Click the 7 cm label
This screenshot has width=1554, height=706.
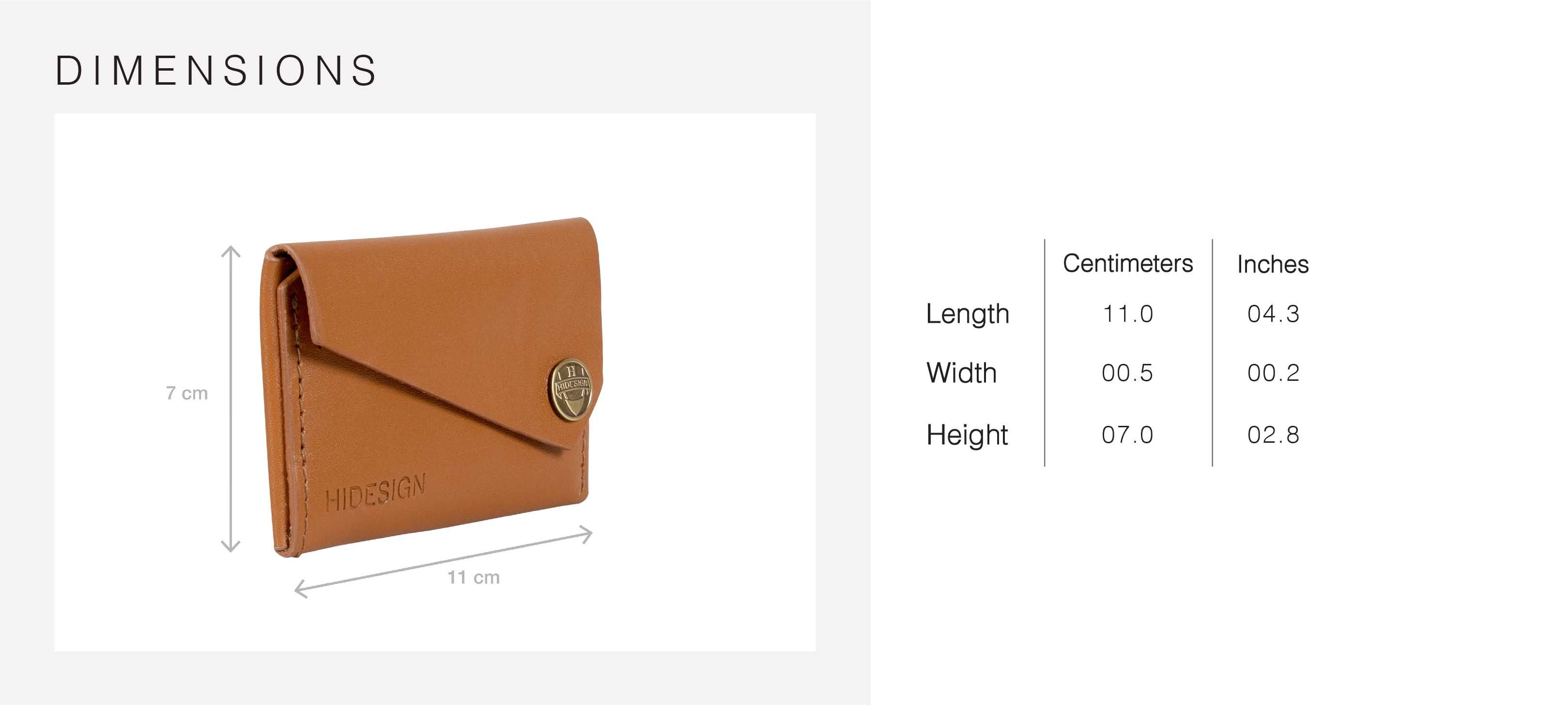187,394
